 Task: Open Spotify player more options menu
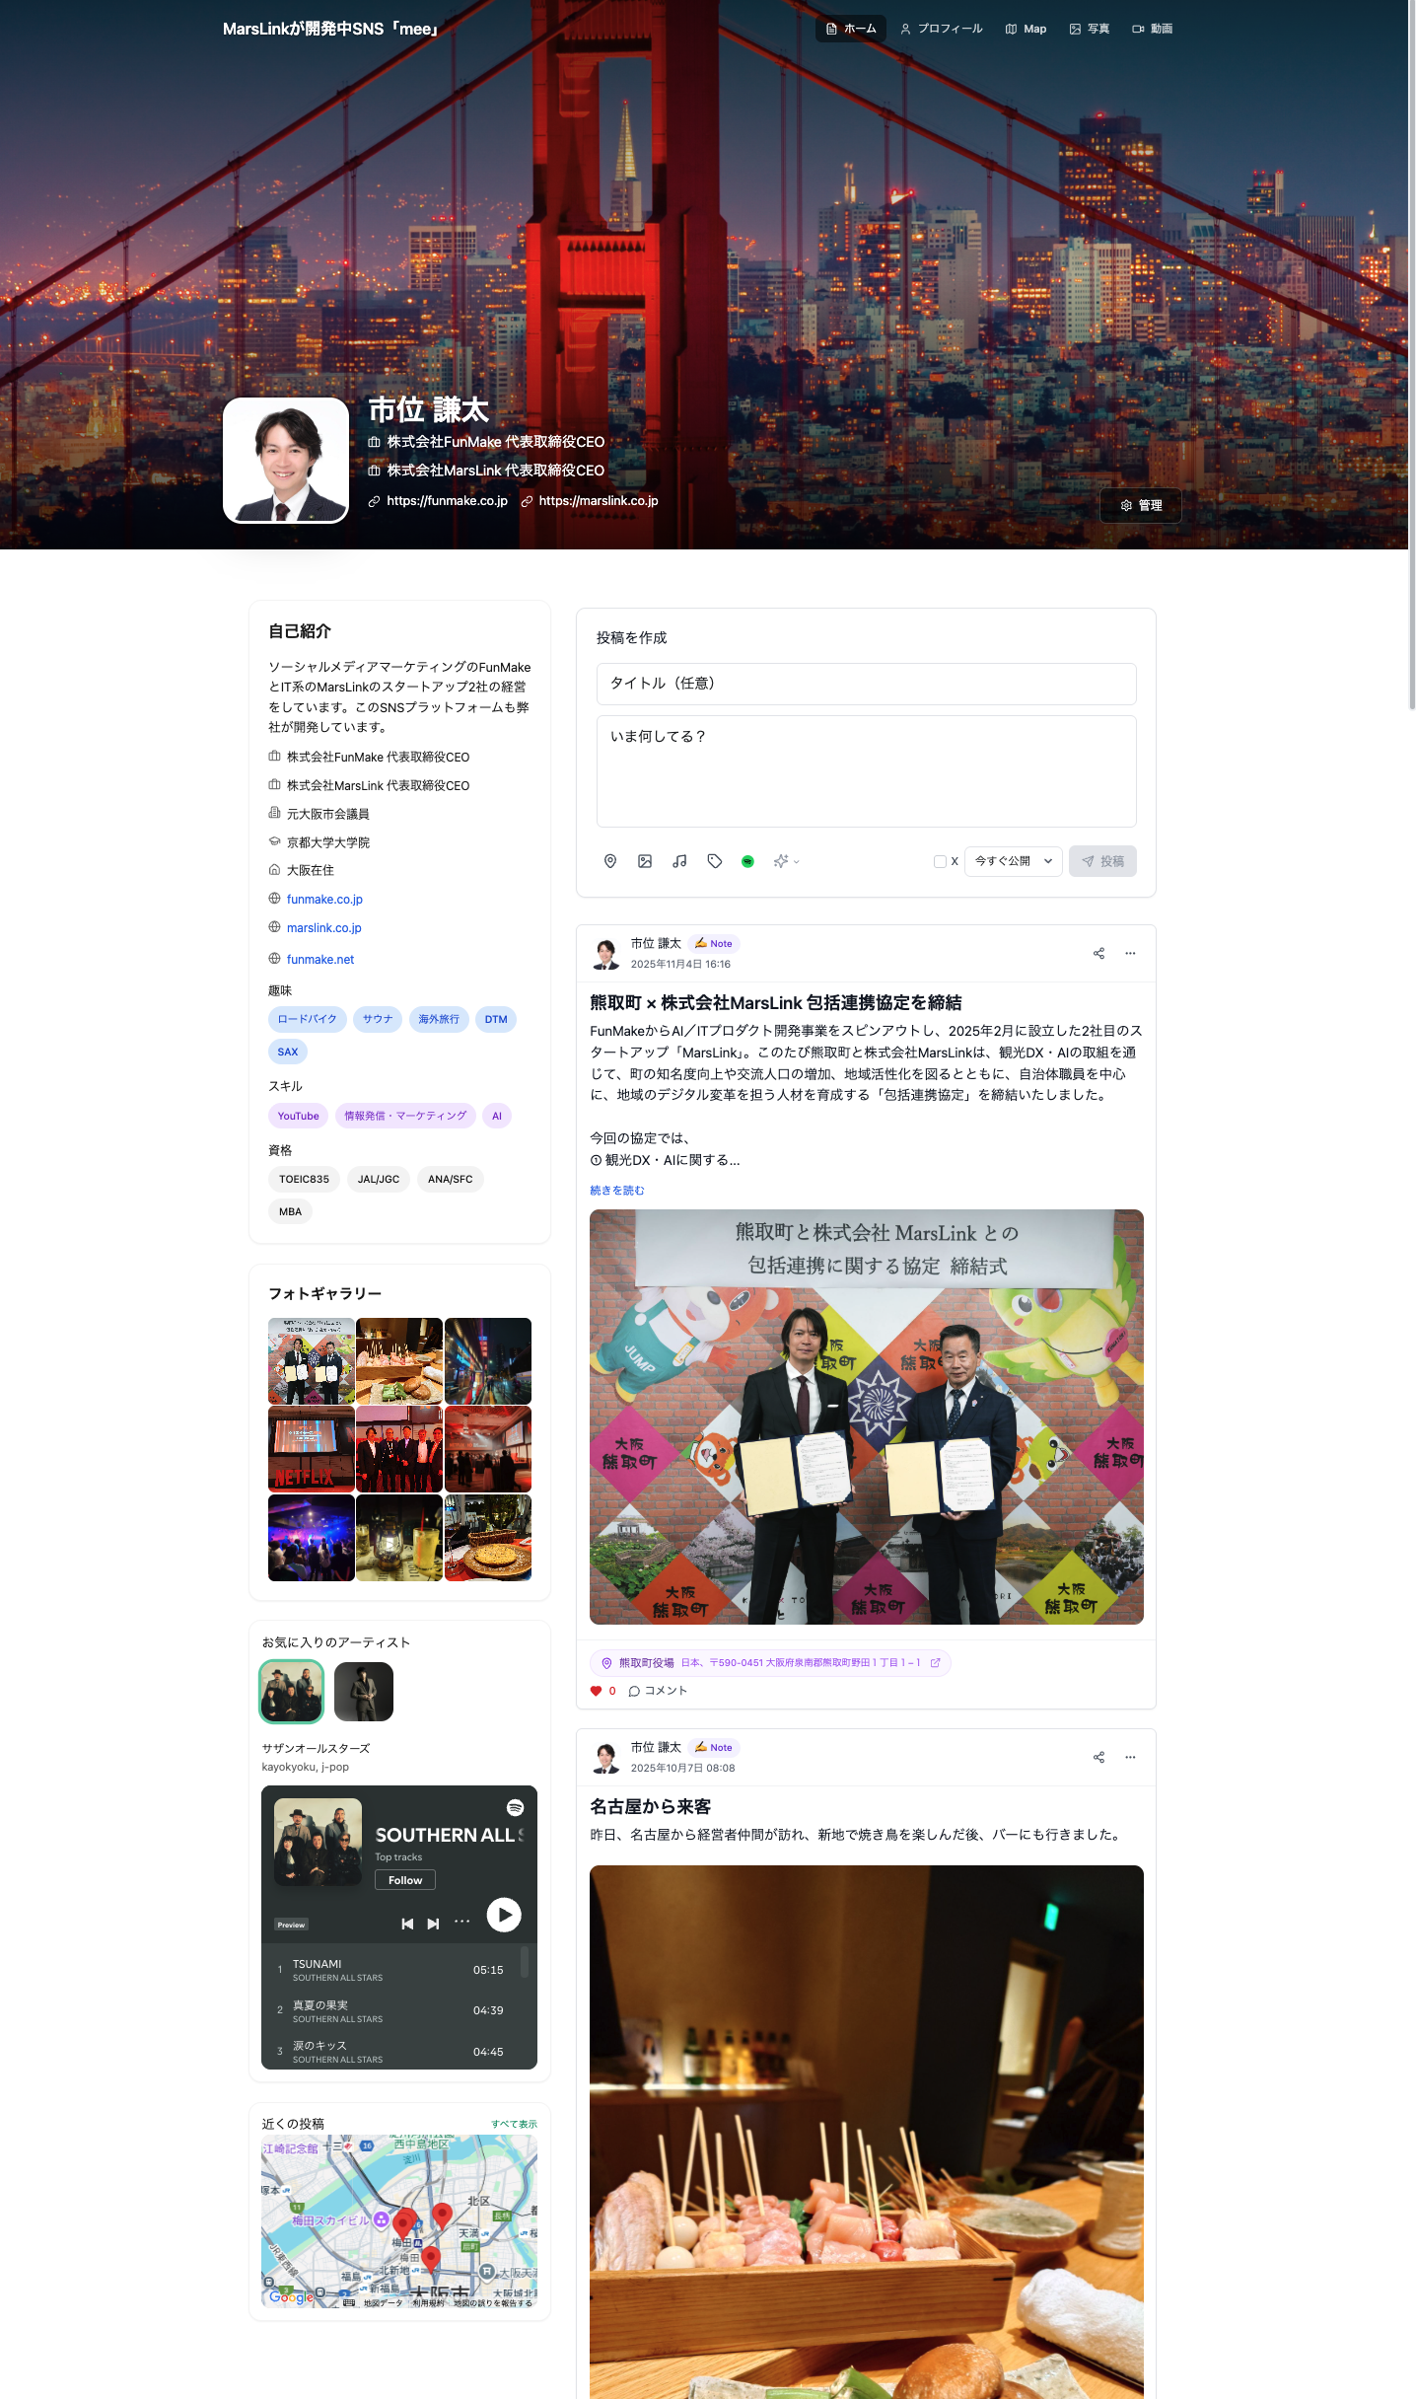point(461,1921)
